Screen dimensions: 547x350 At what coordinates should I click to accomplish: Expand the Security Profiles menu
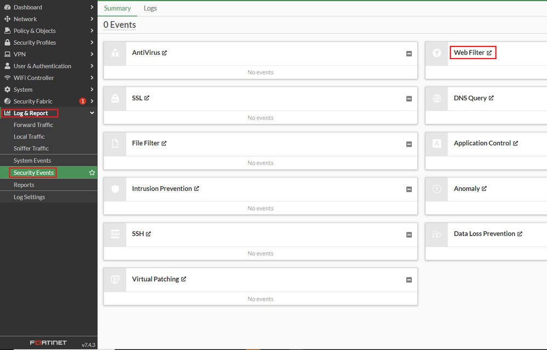[92, 43]
